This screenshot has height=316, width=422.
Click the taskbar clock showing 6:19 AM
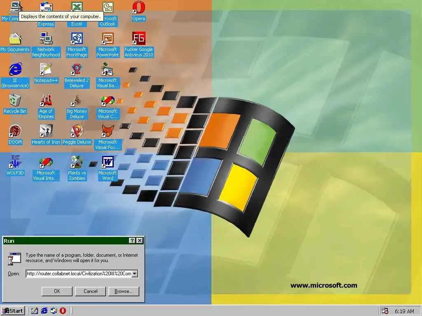click(x=404, y=311)
